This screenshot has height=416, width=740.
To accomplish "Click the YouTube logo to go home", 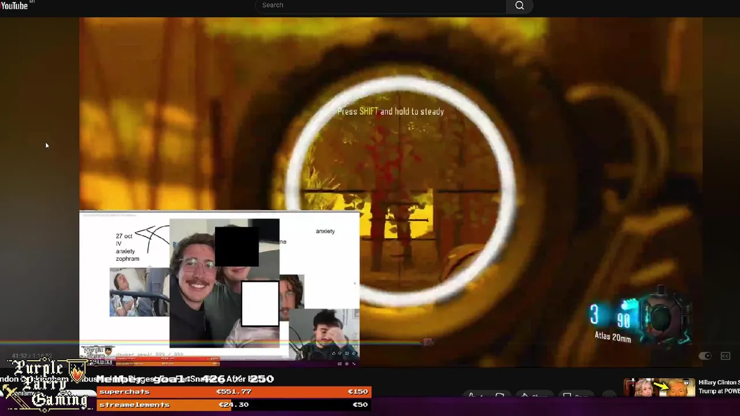I will coord(14,5).
